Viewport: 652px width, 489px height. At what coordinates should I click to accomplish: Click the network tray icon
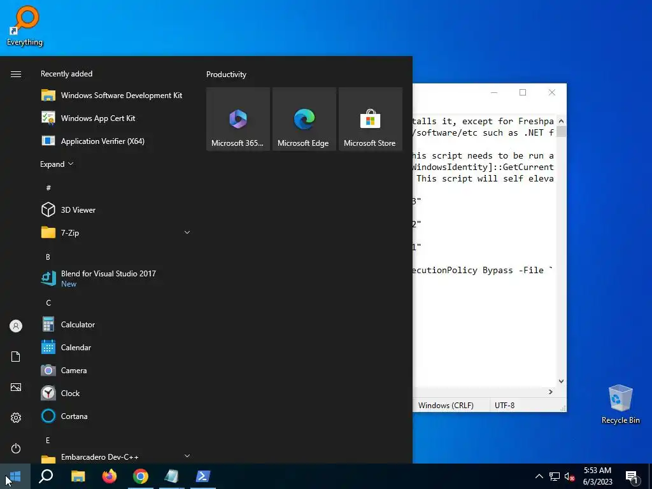click(555, 476)
